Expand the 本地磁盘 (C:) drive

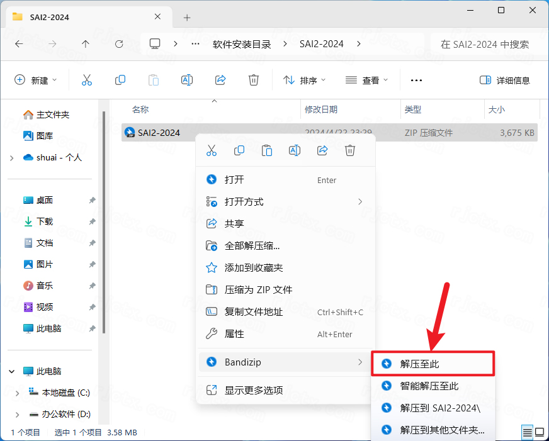coord(17,393)
